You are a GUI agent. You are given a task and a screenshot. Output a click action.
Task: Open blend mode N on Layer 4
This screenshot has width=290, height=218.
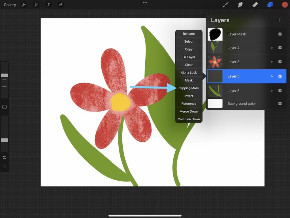(x=272, y=48)
